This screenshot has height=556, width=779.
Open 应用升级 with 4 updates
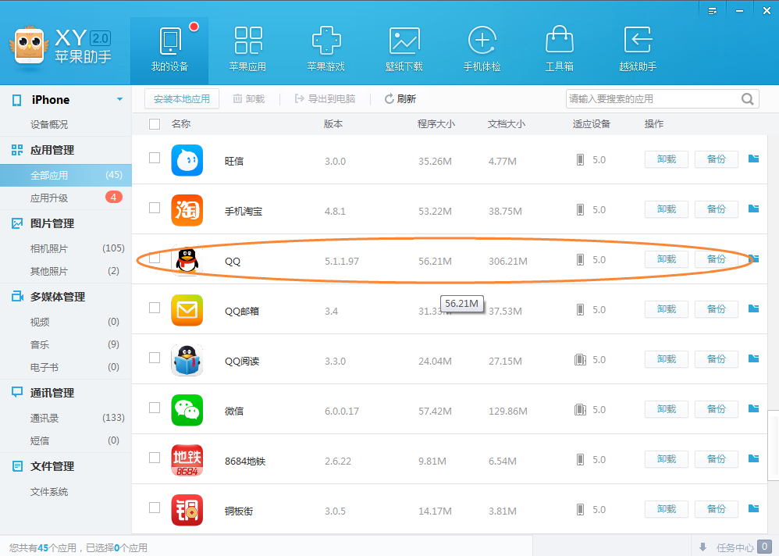66,198
